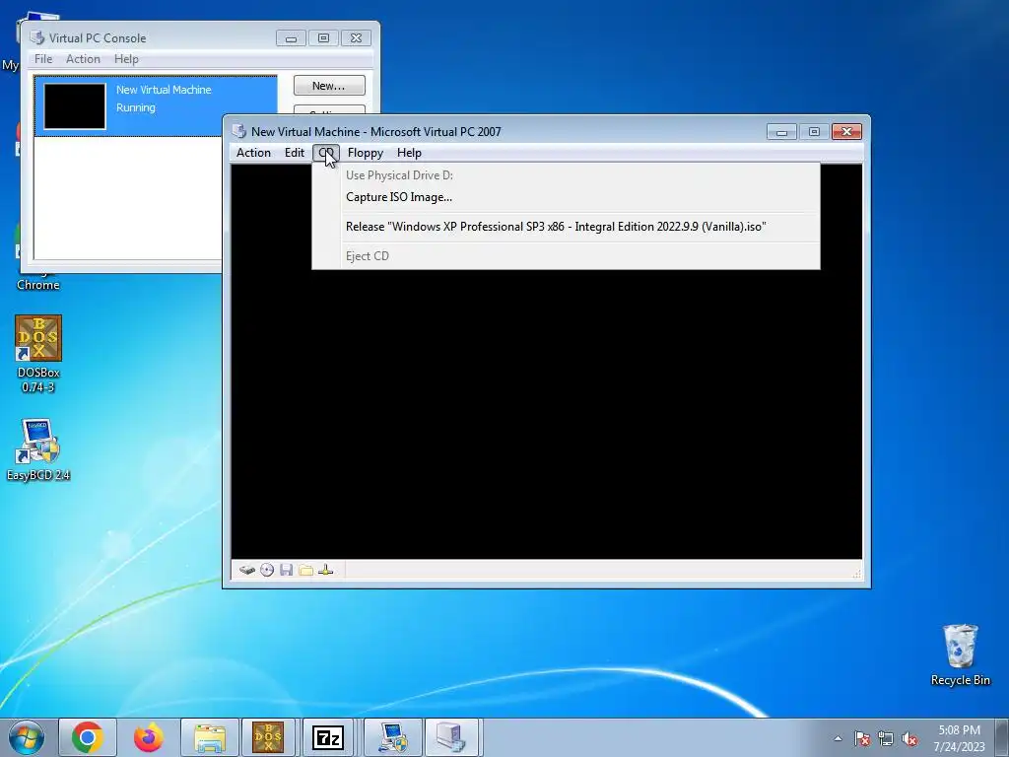Viewport: 1009px width, 757px height.
Task: Click the New Virtual Machine window title icon
Action: [x=239, y=131]
